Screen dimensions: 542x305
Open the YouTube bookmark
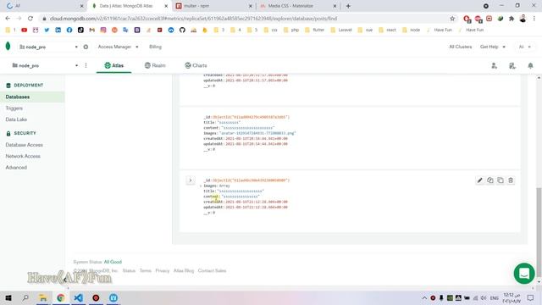[x=25, y=30]
